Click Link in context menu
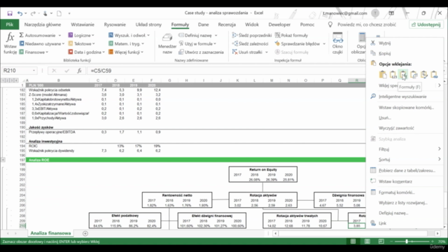The image size is (448, 252). [x=383, y=223]
